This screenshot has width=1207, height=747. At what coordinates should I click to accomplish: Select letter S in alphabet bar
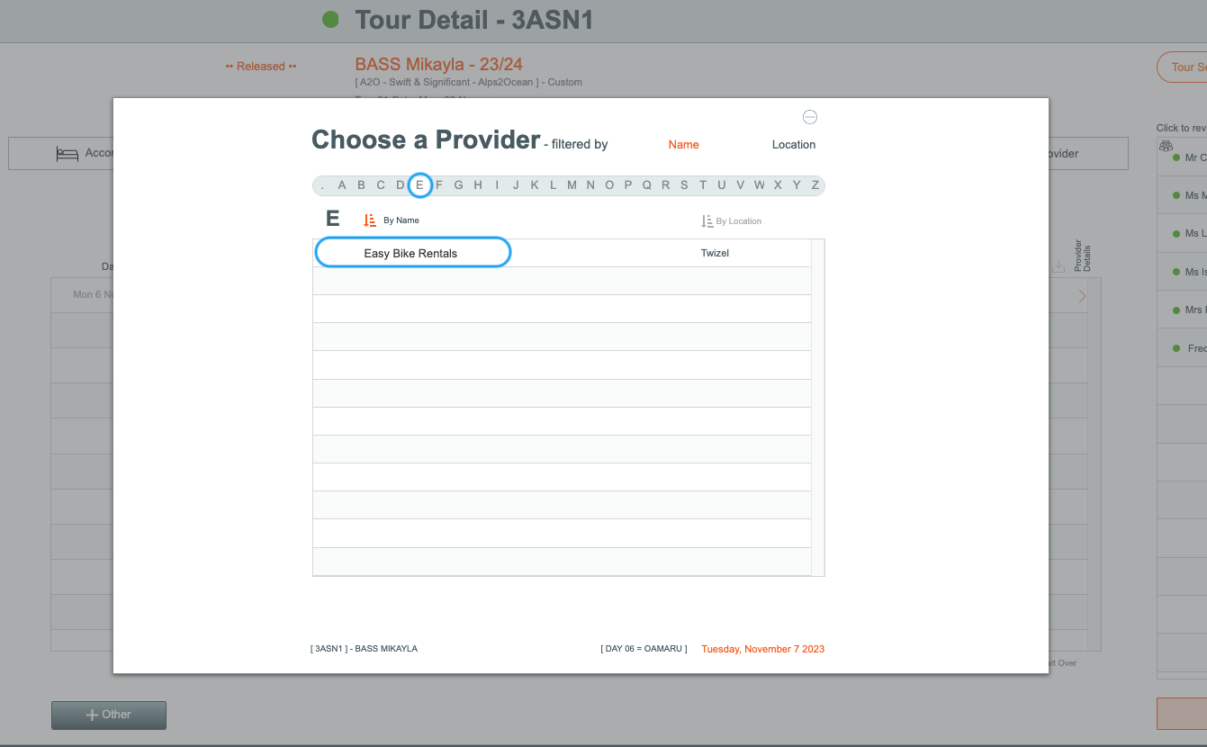684,185
